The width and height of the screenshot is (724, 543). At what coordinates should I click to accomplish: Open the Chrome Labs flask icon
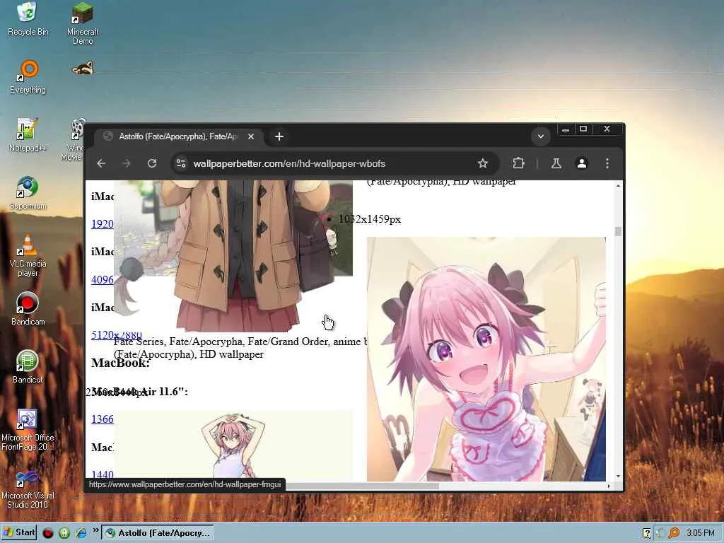pyautogui.click(x=556, y=163)
